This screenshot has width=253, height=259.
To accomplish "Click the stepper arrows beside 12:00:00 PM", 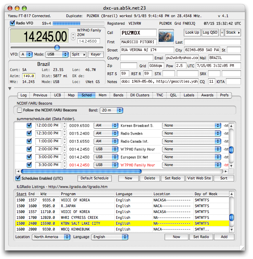I will 64,126.
